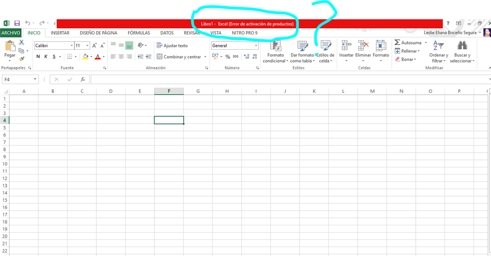Image resolution: width=491 pixels, height=256 pixels.
Task: Open text orientation options
Action: 142,45
